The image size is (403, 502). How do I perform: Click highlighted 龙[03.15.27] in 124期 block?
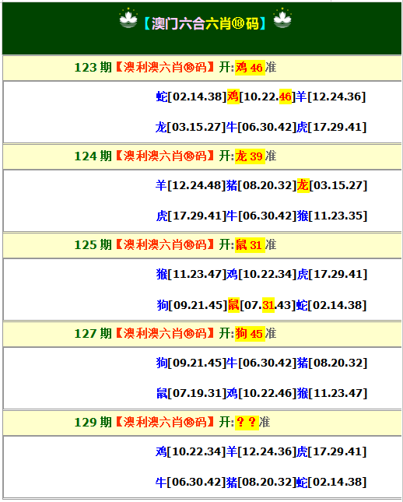point(332,185)
